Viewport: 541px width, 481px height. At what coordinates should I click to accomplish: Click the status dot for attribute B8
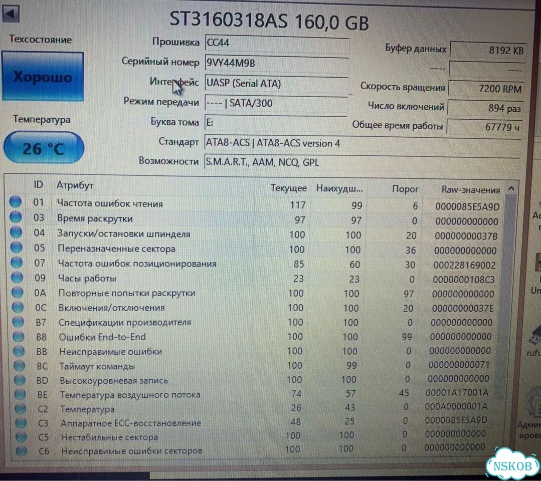tap(19, 337)
